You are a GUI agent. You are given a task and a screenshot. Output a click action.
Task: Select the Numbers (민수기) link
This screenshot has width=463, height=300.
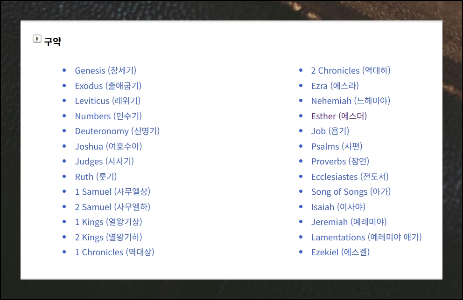pyautogui.click(x=108, y=116)
